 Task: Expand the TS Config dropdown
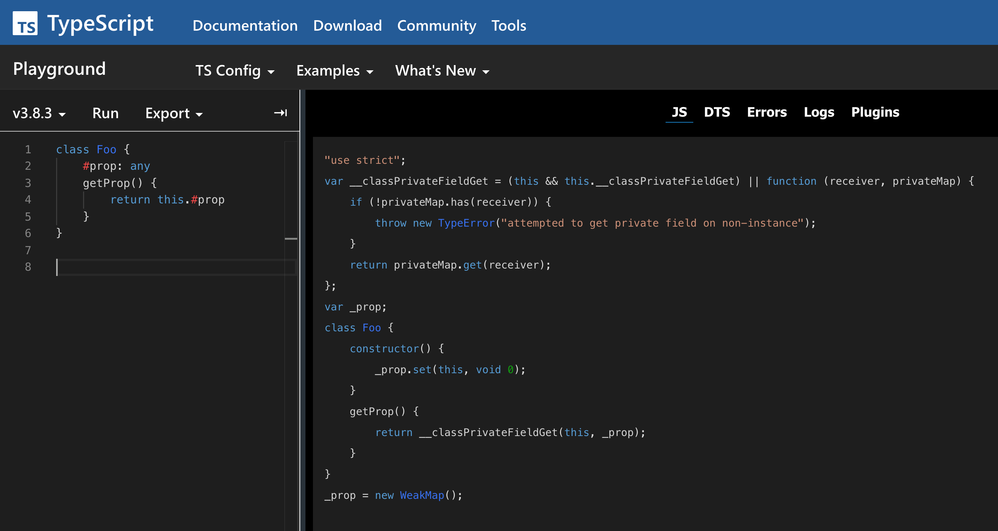coord(235,71)
